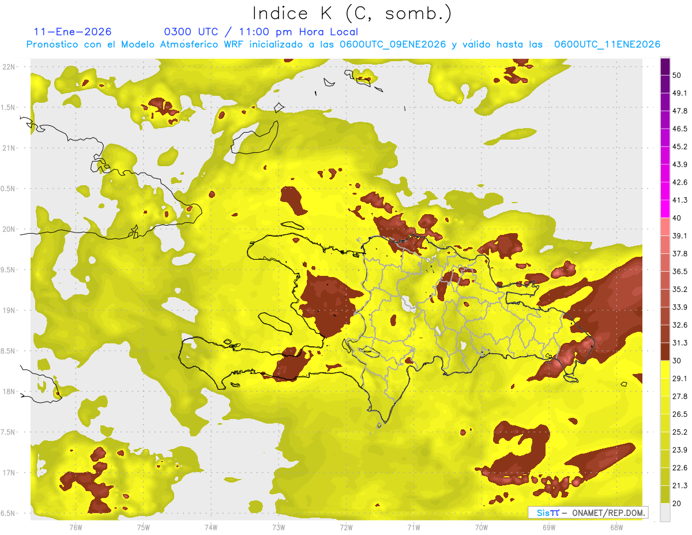Click the longitude label "74W"
This screenshot has height=535, width=692.
(211, 527)
